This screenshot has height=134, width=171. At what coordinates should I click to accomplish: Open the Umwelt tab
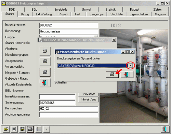(x=87, y=9)
